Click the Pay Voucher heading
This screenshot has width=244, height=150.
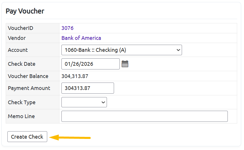(x=25, y=11)
